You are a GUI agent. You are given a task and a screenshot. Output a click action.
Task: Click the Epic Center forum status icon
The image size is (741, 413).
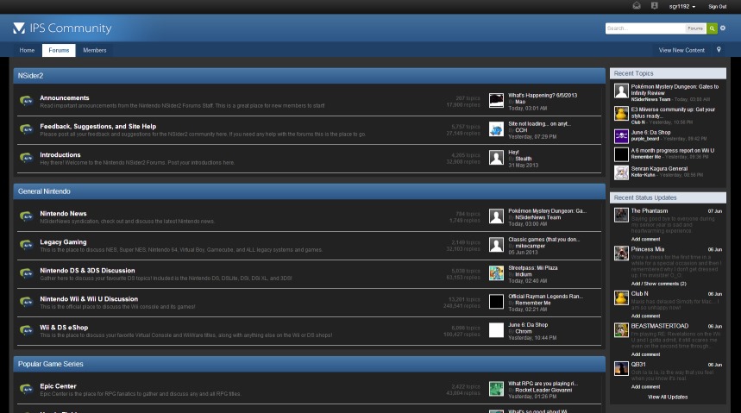pos(27,389)
